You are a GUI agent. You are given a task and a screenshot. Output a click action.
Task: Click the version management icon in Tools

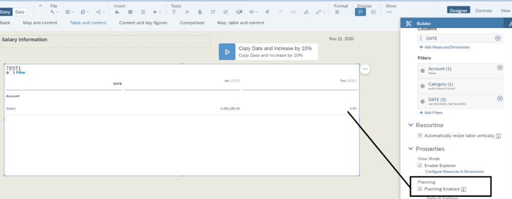[x=267, y=12]
